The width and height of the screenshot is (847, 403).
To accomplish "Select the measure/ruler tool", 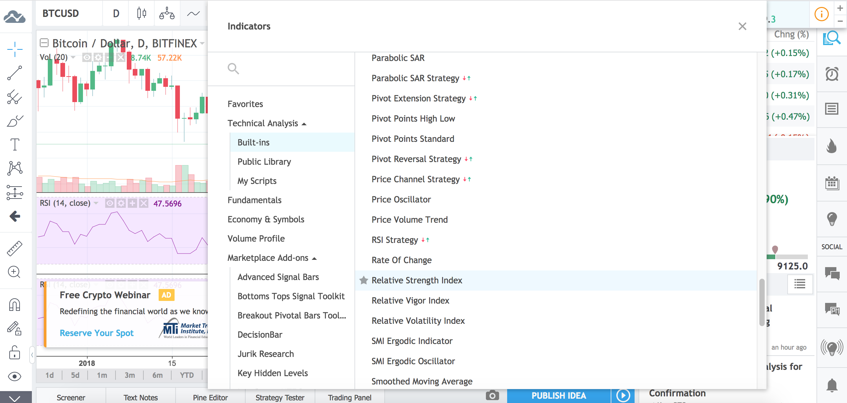I will [x=15, y=249].
